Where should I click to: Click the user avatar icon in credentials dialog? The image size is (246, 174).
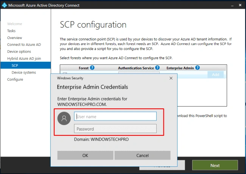(x=64, y=118)
